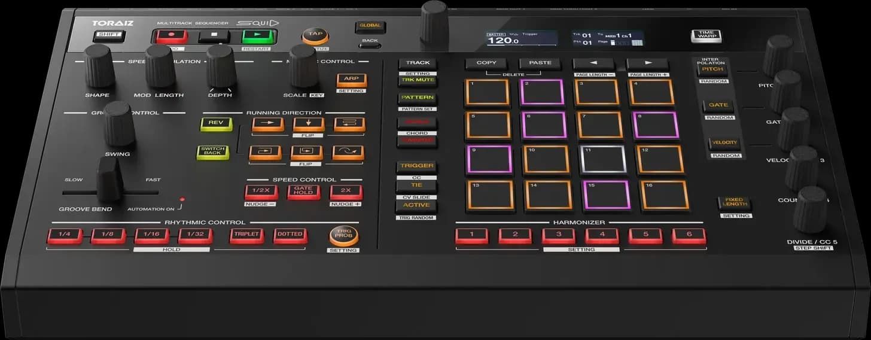Tap pad 3 on the grid
The width and height of the screenshot is (871, 340).
(596, 92)
